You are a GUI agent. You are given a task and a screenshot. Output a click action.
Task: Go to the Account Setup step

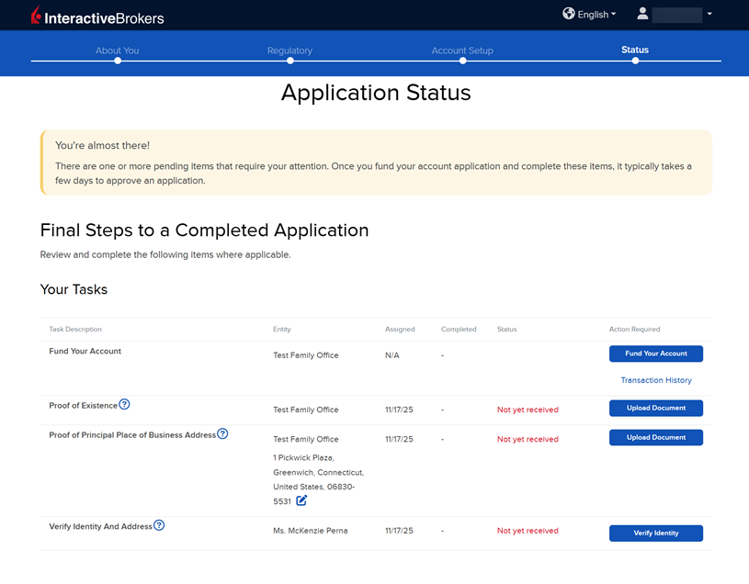tap(462, 51)
